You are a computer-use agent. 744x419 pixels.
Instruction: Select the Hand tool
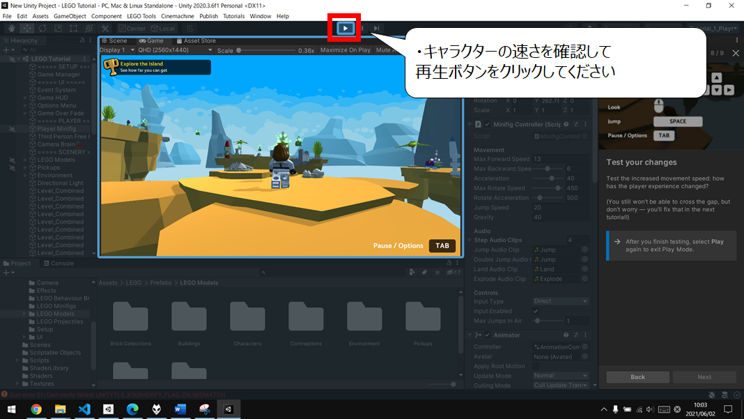[x=11, y=29]
